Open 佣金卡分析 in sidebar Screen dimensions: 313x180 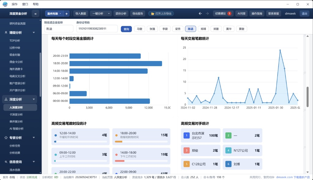16,62
